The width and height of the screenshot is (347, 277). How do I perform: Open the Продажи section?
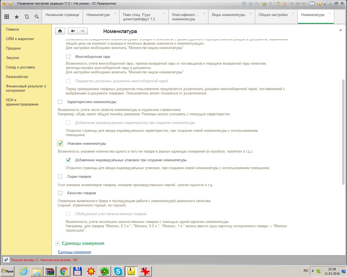[x=13, y=48]
